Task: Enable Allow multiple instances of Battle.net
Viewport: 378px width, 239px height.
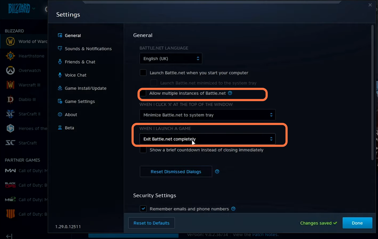Action: tap(143, 93)
